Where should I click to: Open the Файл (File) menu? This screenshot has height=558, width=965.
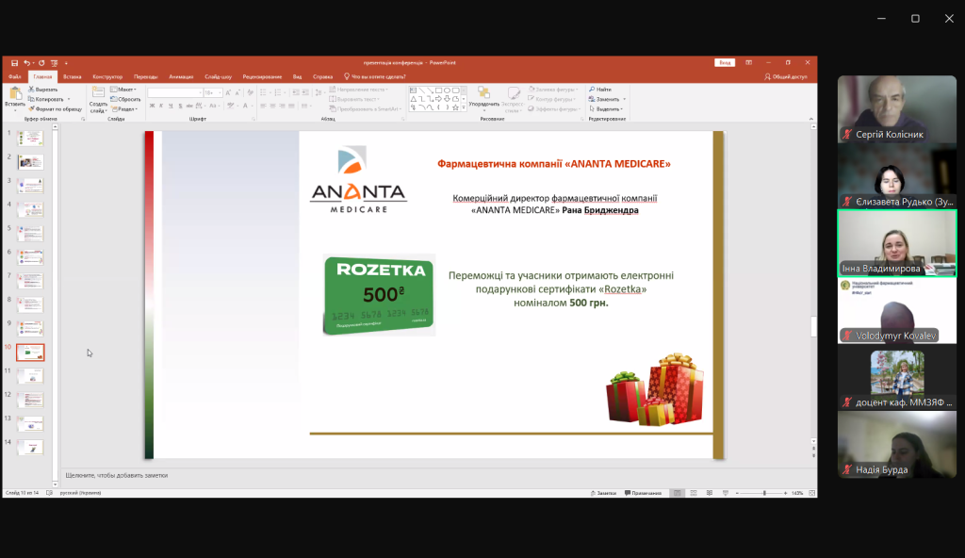pyautogui.click(x=15, y=77)
